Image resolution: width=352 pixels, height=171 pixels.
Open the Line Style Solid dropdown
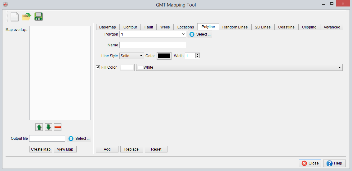132,56
